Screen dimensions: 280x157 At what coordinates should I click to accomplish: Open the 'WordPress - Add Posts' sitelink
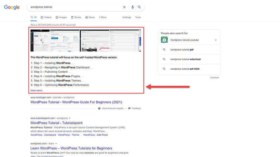pyautogui.click(x=95, y=135)
